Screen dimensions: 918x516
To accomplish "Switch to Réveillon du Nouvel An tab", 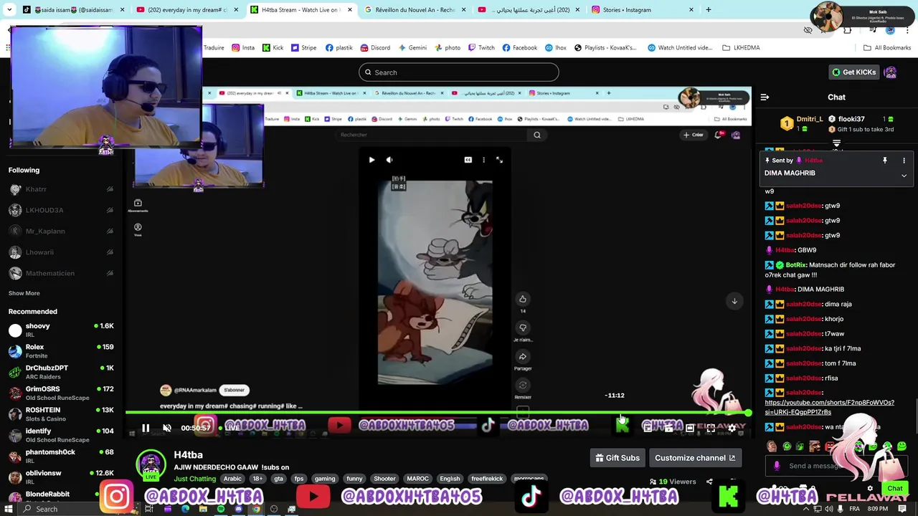I will [x=415, y=10].
